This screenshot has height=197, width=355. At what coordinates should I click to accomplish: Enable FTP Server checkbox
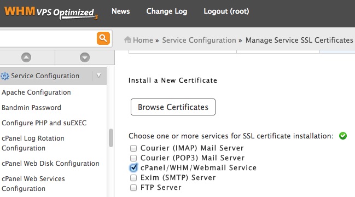(x=133, y=188)
